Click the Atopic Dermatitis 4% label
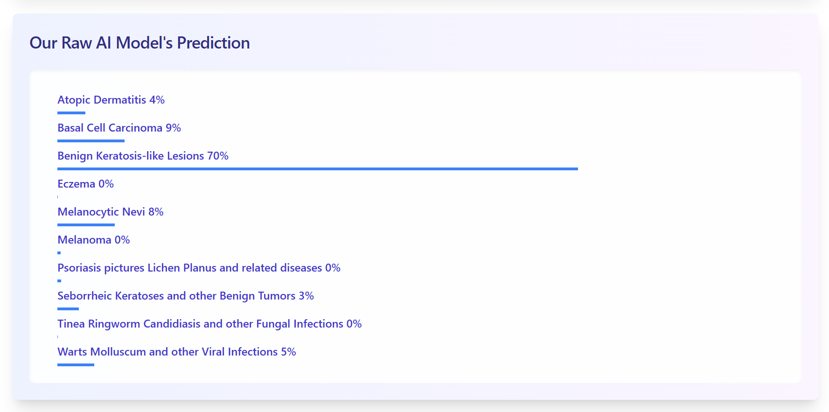Viewport: 829px width, 412px height. pyautogui.click(x=111, y=100)
